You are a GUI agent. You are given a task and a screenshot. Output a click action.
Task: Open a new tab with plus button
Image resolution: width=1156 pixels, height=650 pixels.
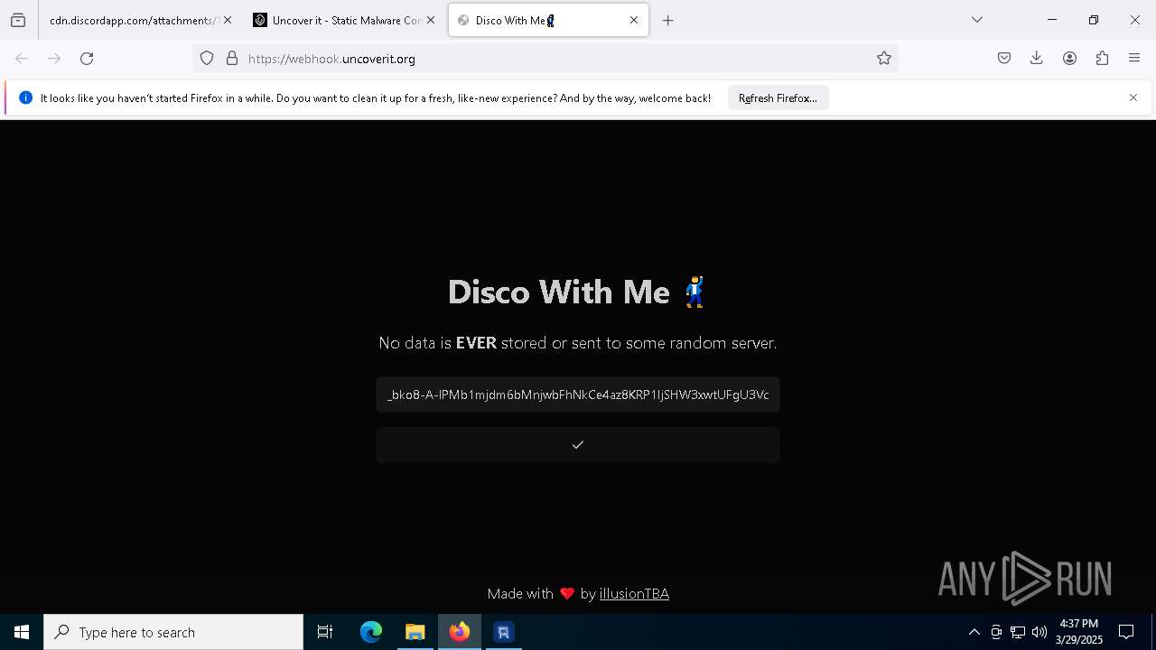tap(668, 20)
